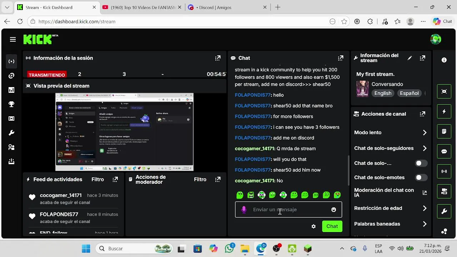Select cocogamer_14171 follow entry in activity feed
The height and width of the screenshot is (257, 457).
click(73, 199)
